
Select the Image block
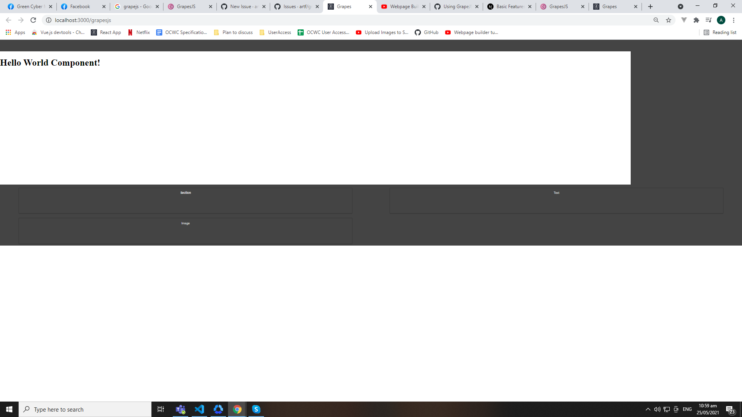pyautogui.click(x=185, y=231)
